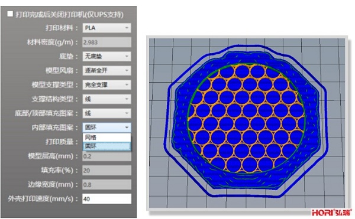Click the 外壳打印速度 input field
Image resolution: width=355 pixels, height=219 pixels.
tap(106, 199)
